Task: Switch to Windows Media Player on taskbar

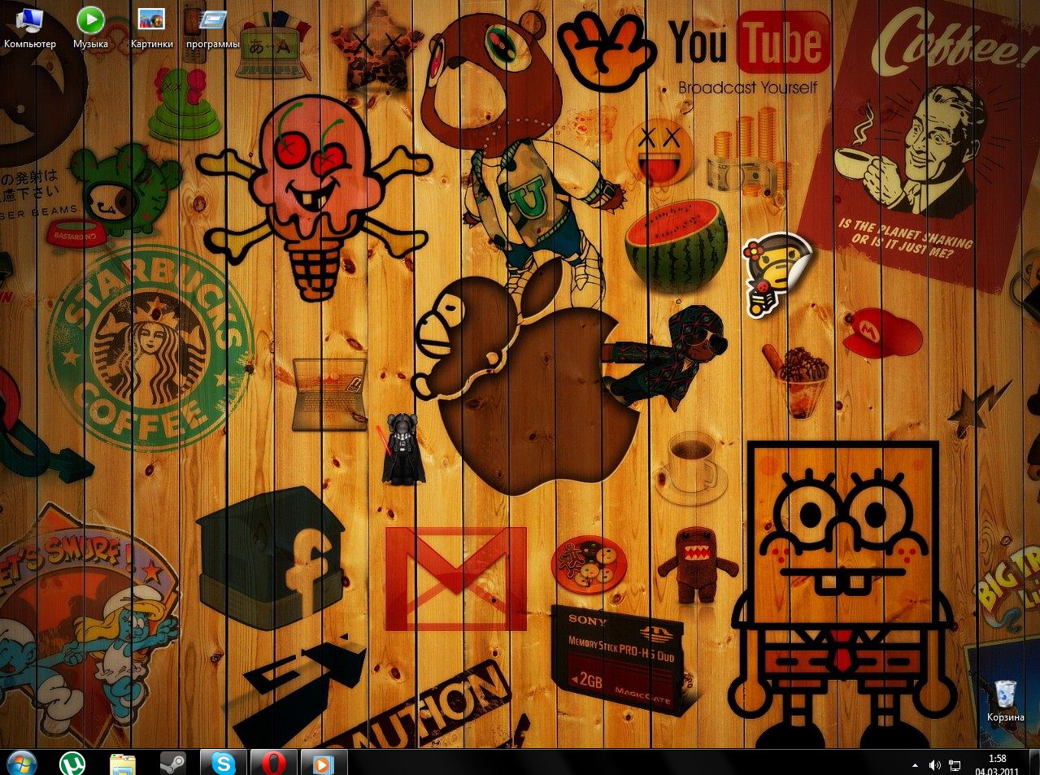Action: [324, 763]
